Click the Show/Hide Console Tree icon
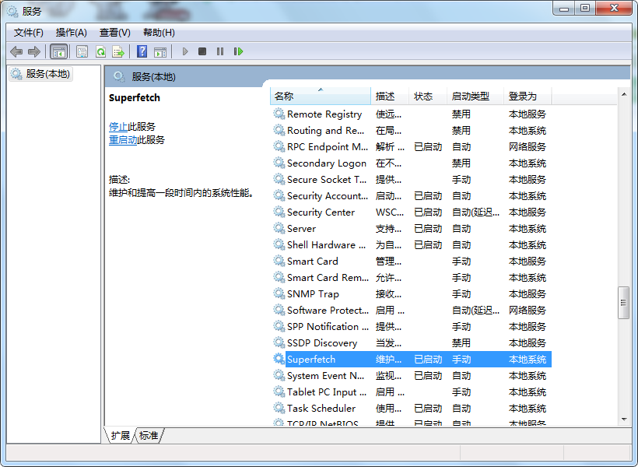Viewport: 638px width, 467px height. [58, 51]
